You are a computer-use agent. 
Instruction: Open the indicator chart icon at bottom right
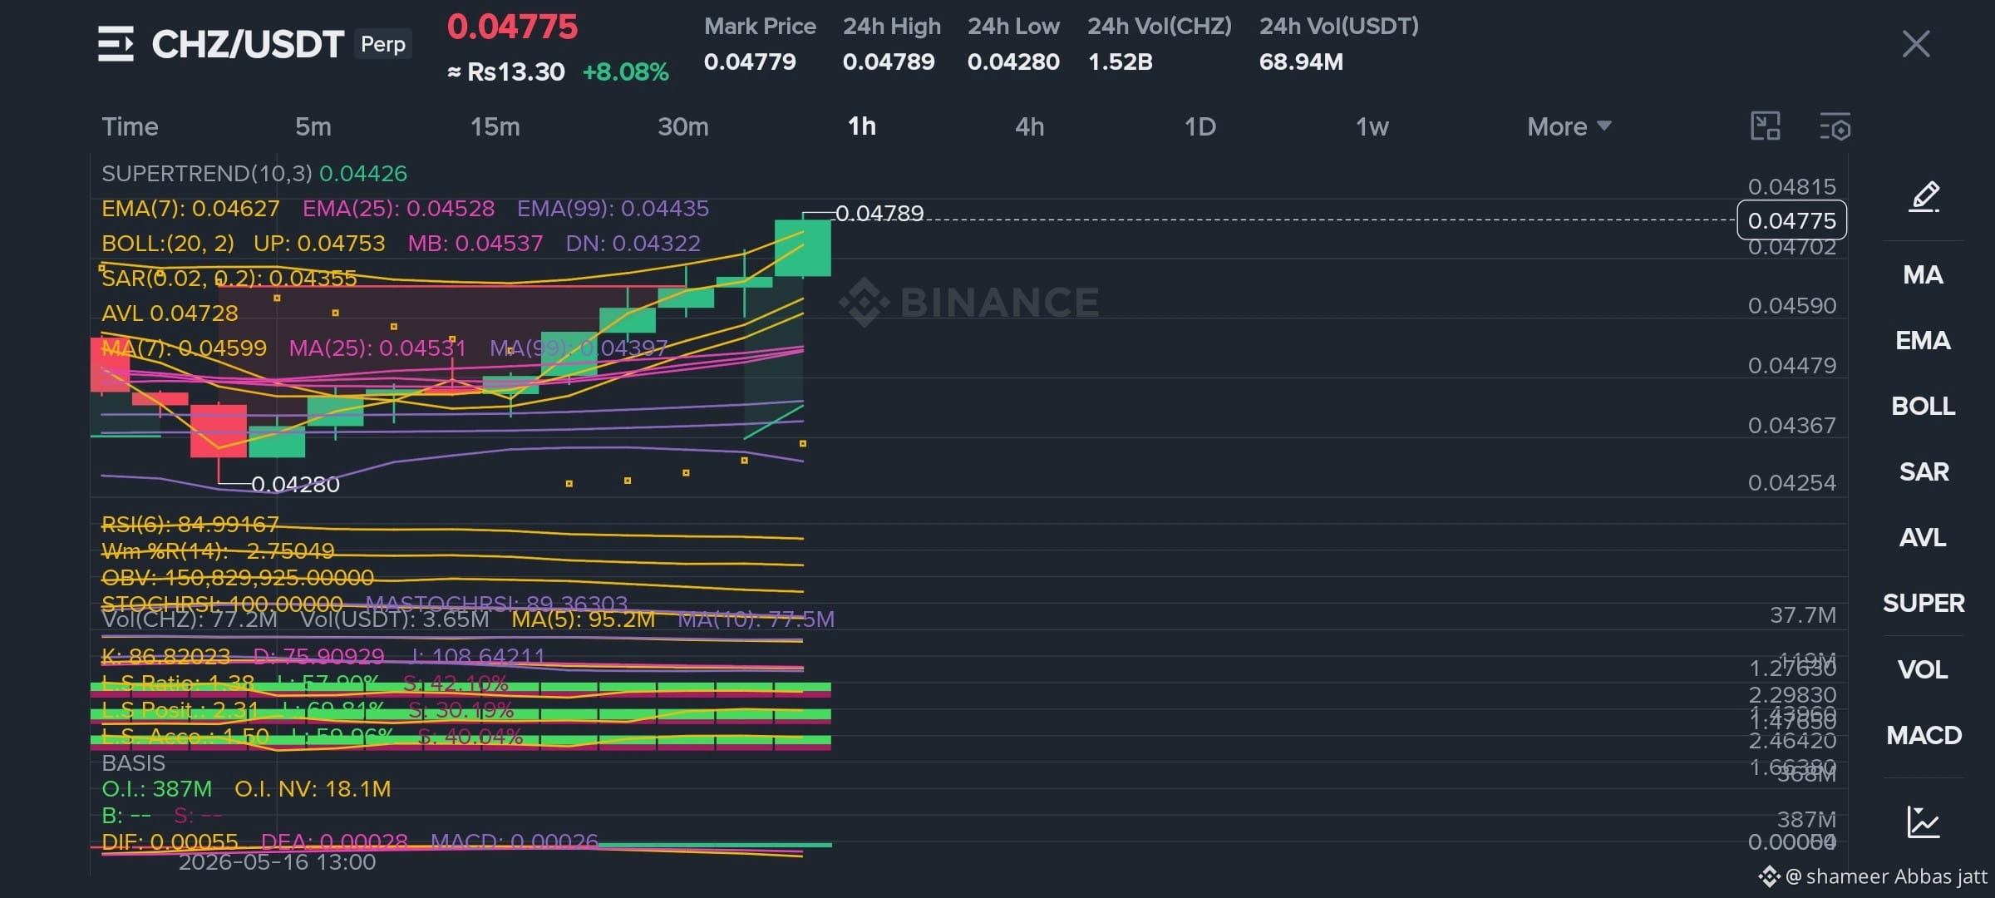click(x=1924, y=822)
